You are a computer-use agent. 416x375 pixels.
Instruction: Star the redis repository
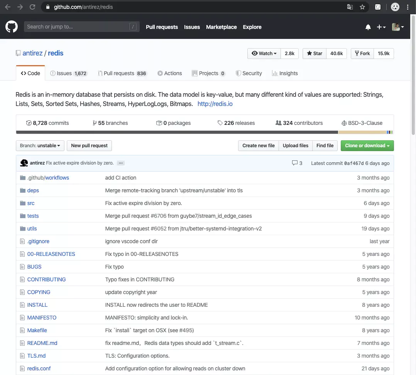click(x=315, y=54)
